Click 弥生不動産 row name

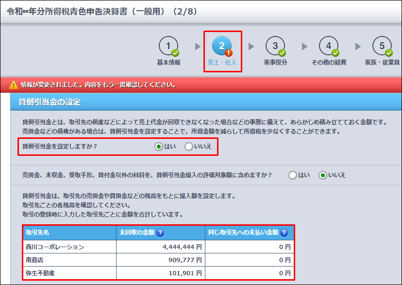click(40, 273)
